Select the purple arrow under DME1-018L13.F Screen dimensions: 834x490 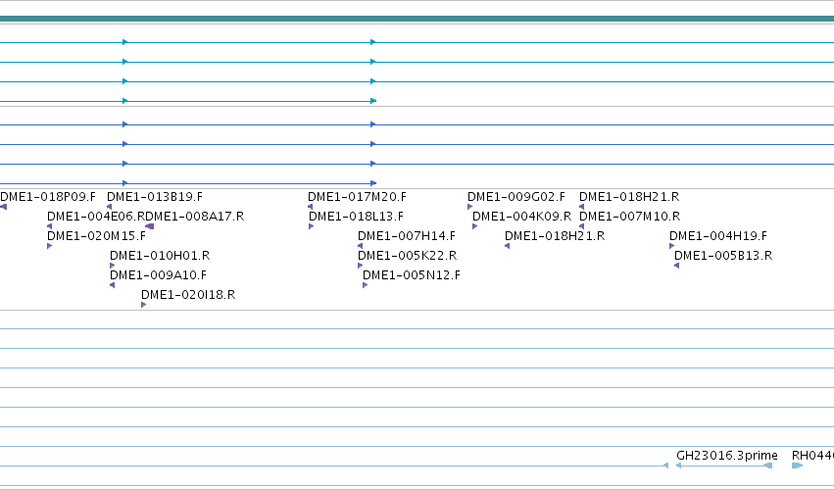[311, 226]
